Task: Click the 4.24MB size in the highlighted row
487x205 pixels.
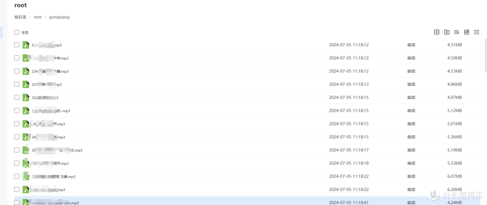Action: [455, 202]
